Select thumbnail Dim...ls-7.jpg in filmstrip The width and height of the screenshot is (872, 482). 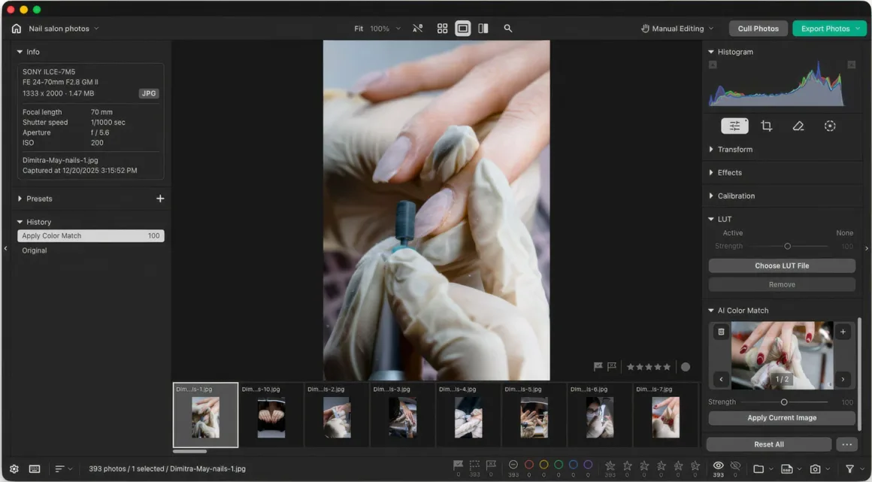(x=666, y=415)
